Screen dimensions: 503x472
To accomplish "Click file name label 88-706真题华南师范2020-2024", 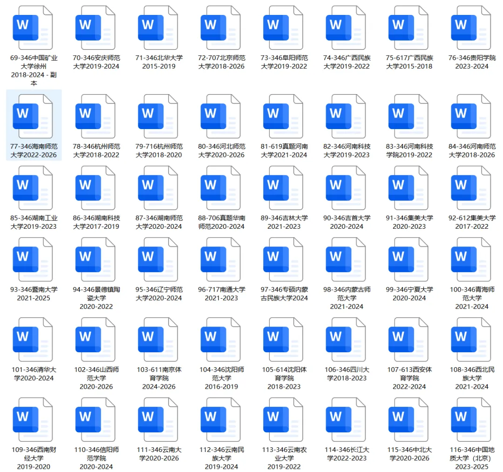I will tap(221, 222).
